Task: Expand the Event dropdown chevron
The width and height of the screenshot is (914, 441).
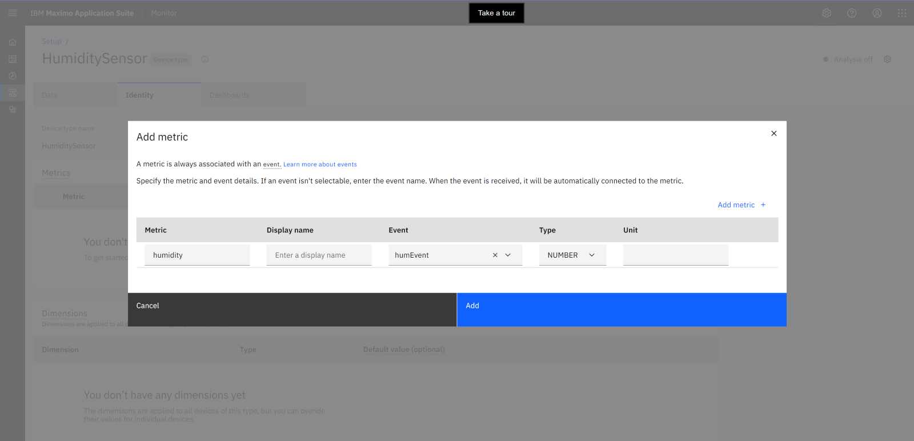Action: click(x=508, y=255)
